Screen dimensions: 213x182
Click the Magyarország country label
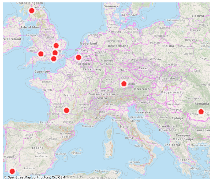click(x=172, y=92)
